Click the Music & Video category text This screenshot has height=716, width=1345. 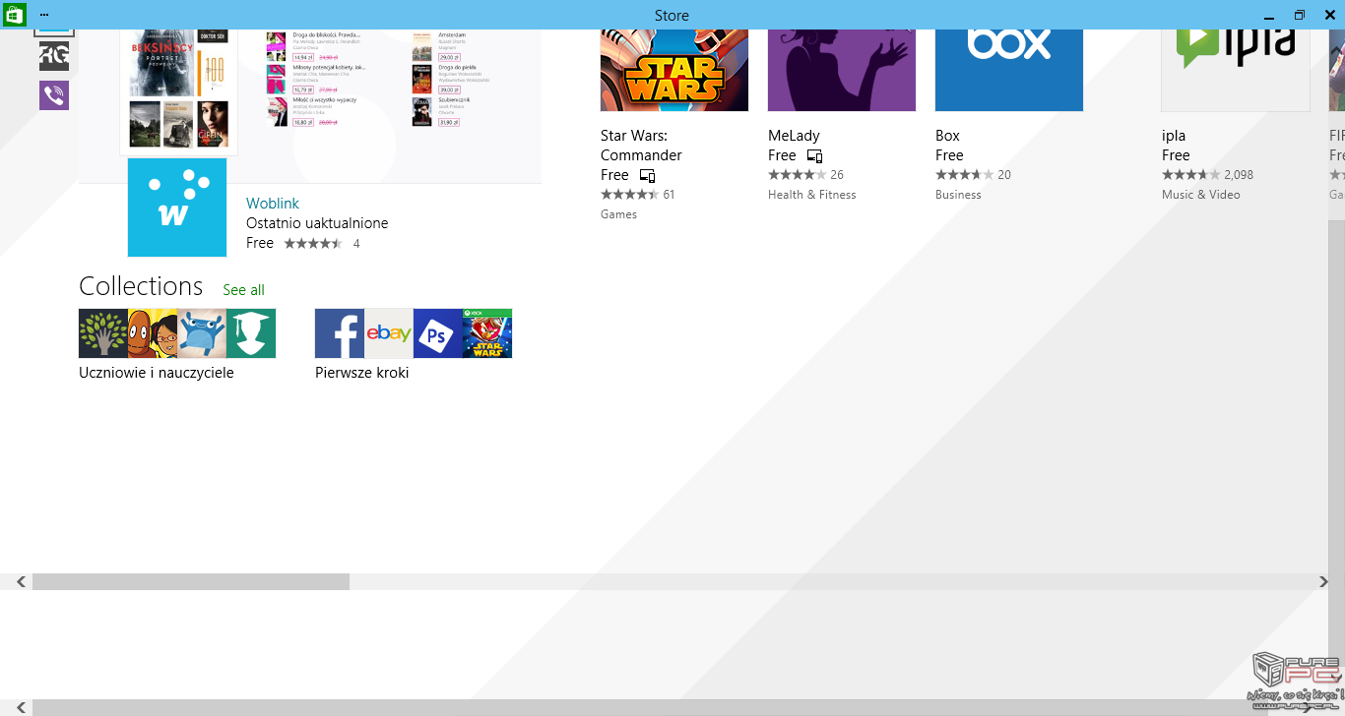1201,195
